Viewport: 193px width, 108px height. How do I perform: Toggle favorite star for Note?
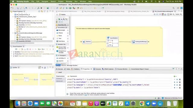click(x=68, y=36)
